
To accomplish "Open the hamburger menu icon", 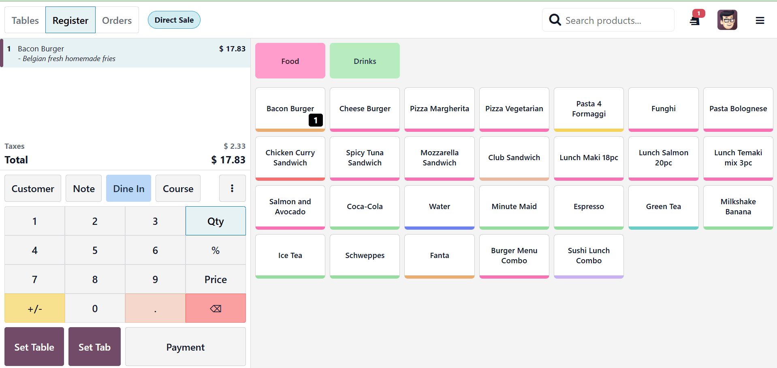I will pos(760,20).
